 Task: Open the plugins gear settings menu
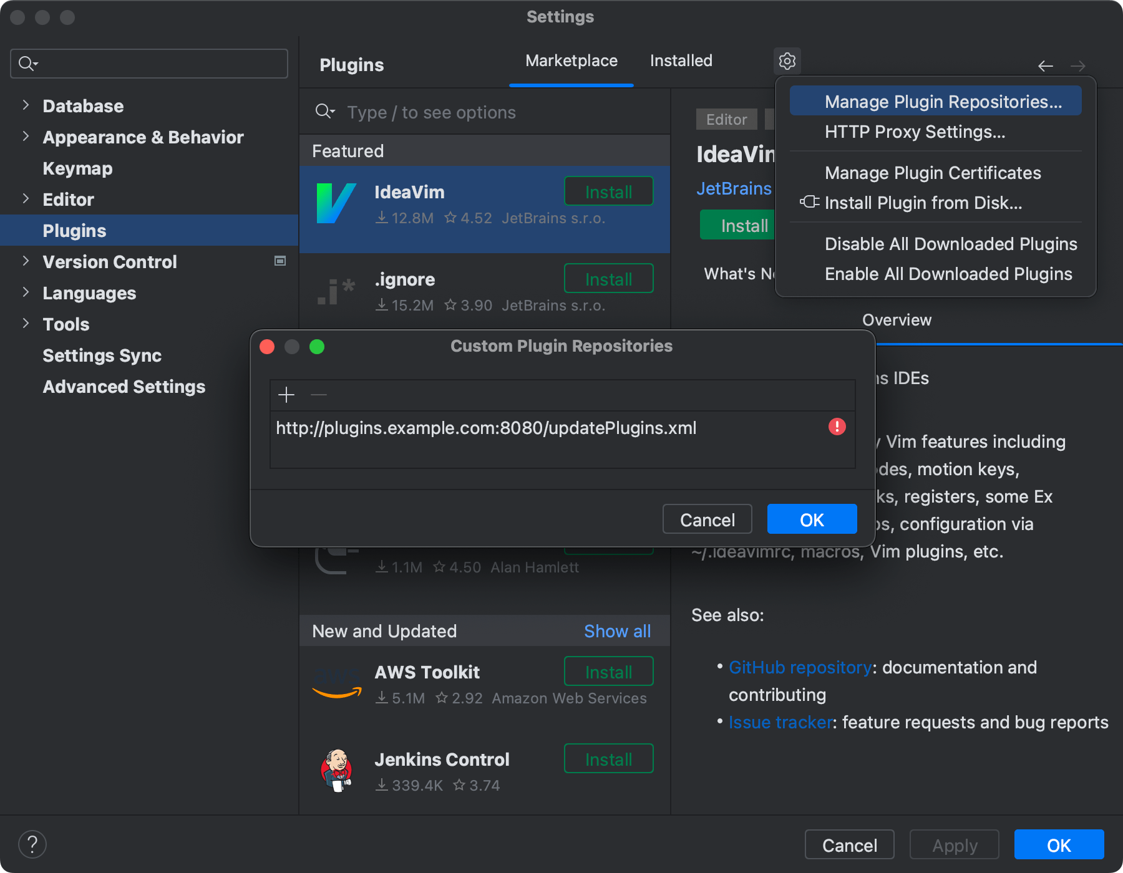pyautogui.click(x=787, y=60)
